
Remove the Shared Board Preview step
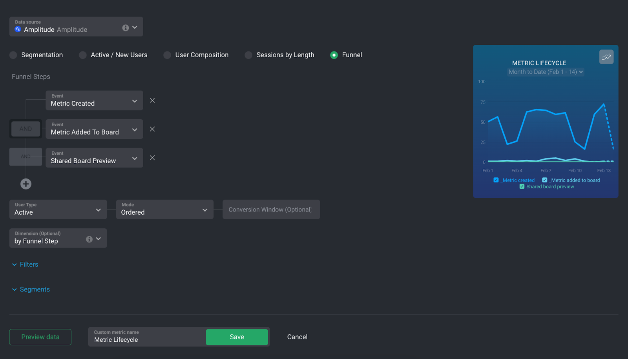152,157
